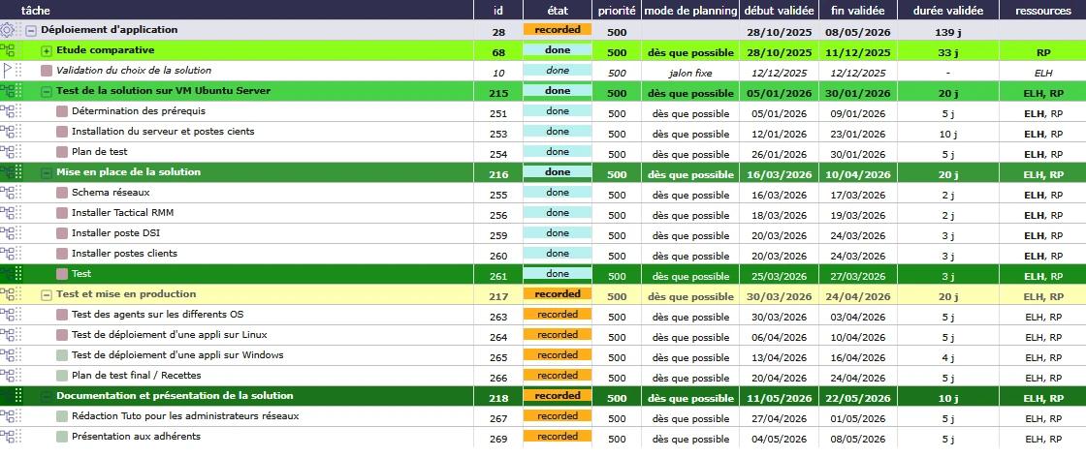This screenshot has width=1086, height=457.
Task: Click the hierarchy icon of Plan de test row
Action: pyautogui.click(x=8, y=152)
